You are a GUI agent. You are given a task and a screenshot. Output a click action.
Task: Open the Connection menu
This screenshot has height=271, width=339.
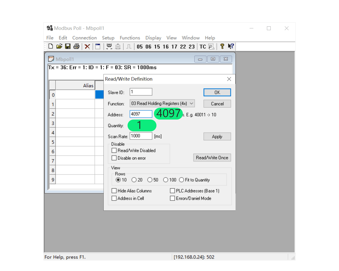(x=84, y=38)
